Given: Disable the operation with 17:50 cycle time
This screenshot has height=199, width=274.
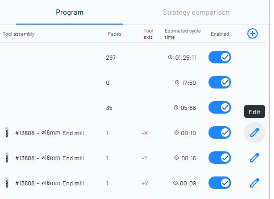Looking at the screenshot, I should tap(220, 82).
